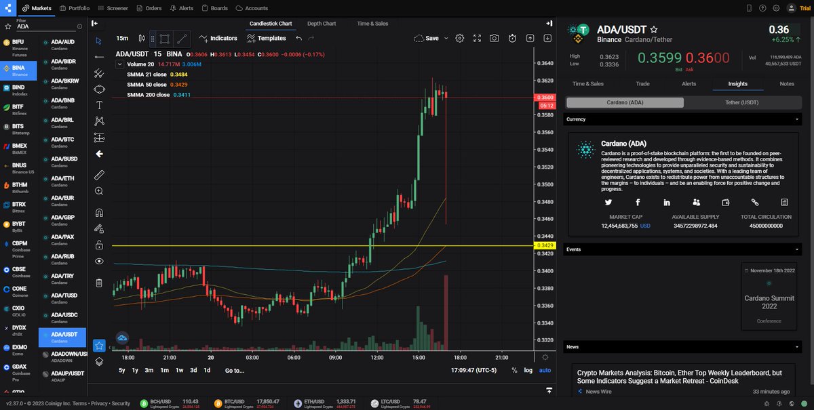Toggle the magnet snap mode
This screenshot has height=410, width=814.
click(x=99, y=212)
